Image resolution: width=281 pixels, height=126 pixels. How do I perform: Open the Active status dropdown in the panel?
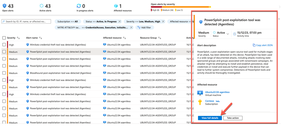[228, 34]
